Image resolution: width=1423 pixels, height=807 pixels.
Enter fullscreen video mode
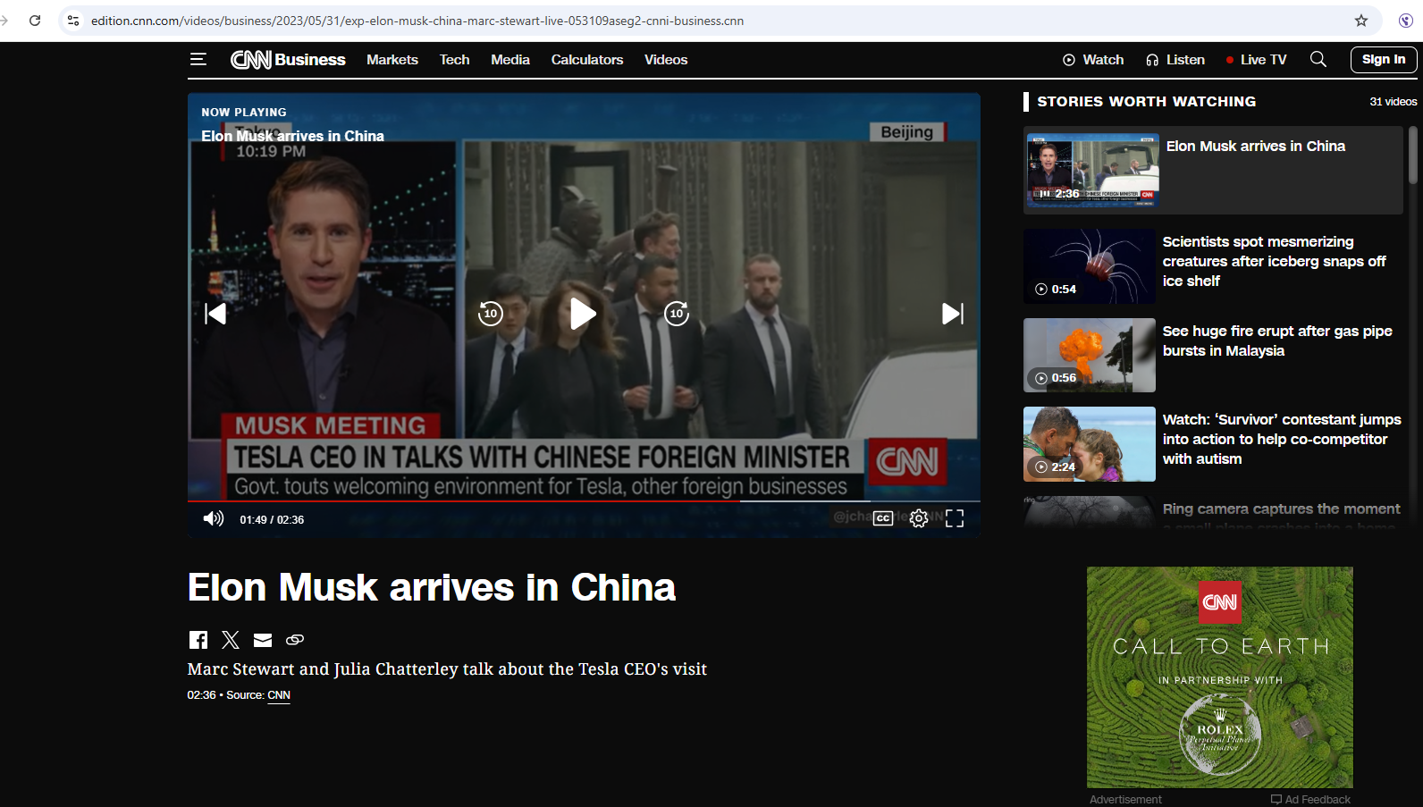(x=955, y=519)
